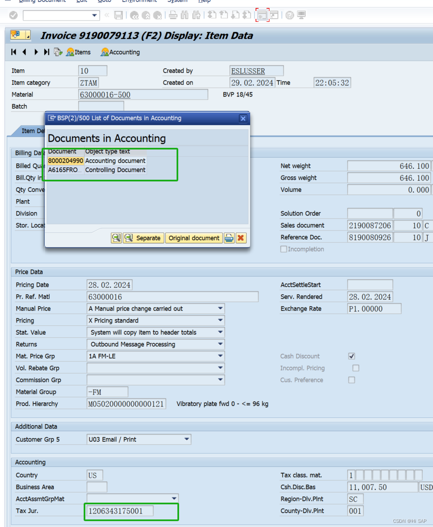Open the Mat. Price Grp dropdown
433x527 pixels.
click(x=220, y=356)
